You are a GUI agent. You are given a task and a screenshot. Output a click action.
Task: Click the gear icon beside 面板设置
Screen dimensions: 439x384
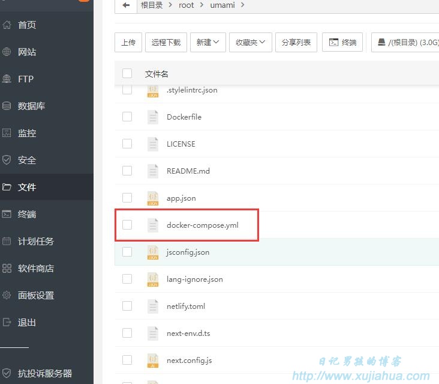(7, 295)
